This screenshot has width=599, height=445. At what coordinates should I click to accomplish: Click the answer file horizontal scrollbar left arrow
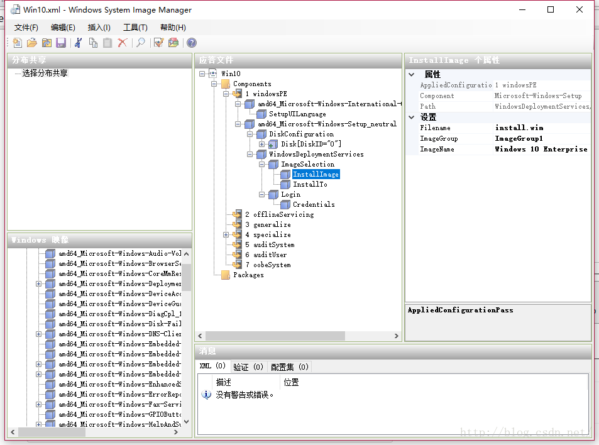coord(200,336)
